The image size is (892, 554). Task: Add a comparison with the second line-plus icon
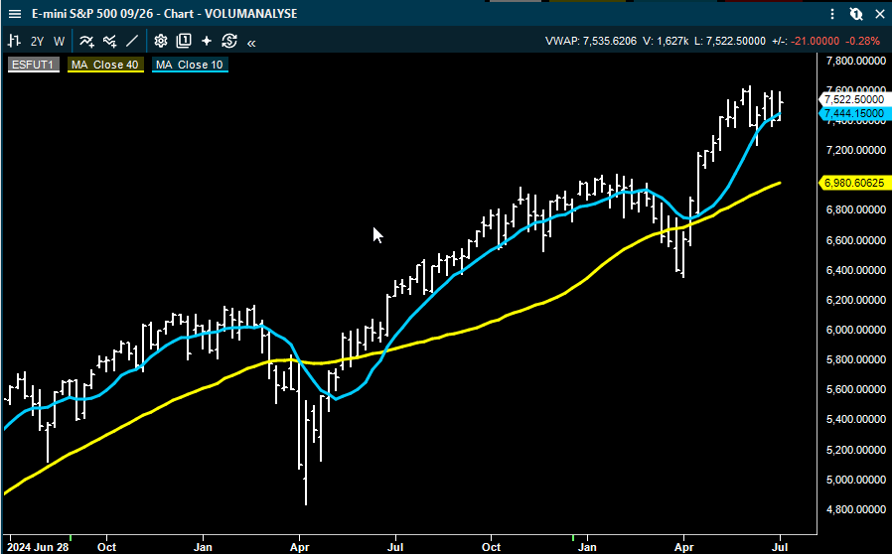(x=110, y=41)
